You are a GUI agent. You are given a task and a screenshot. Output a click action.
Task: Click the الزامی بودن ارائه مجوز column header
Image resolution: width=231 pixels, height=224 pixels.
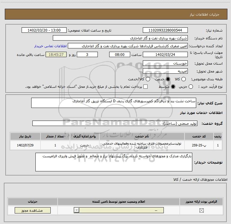[201, 201]
